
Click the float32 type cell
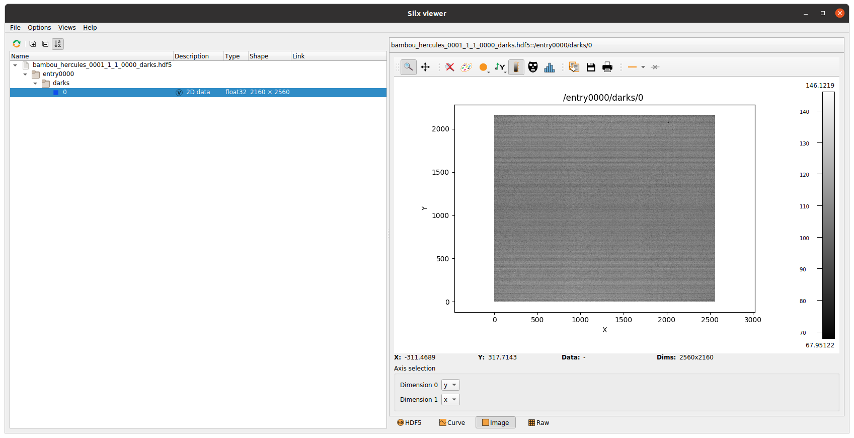[x=236, y=92]
